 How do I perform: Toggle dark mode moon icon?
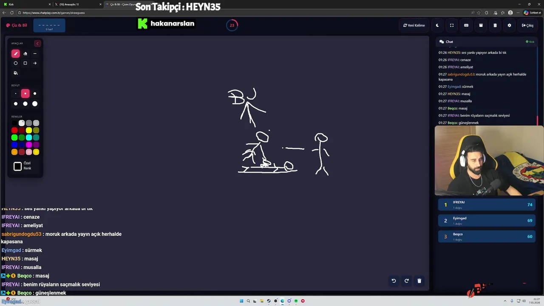[x=437, y=25]
